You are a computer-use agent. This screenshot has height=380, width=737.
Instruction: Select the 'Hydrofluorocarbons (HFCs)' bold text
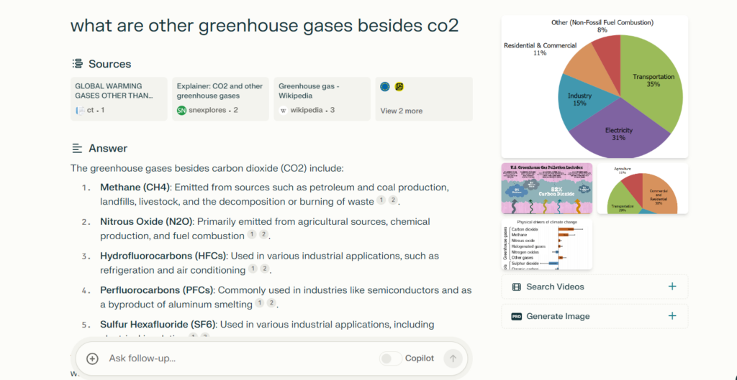pyautogui.click(x=163, y=256)
